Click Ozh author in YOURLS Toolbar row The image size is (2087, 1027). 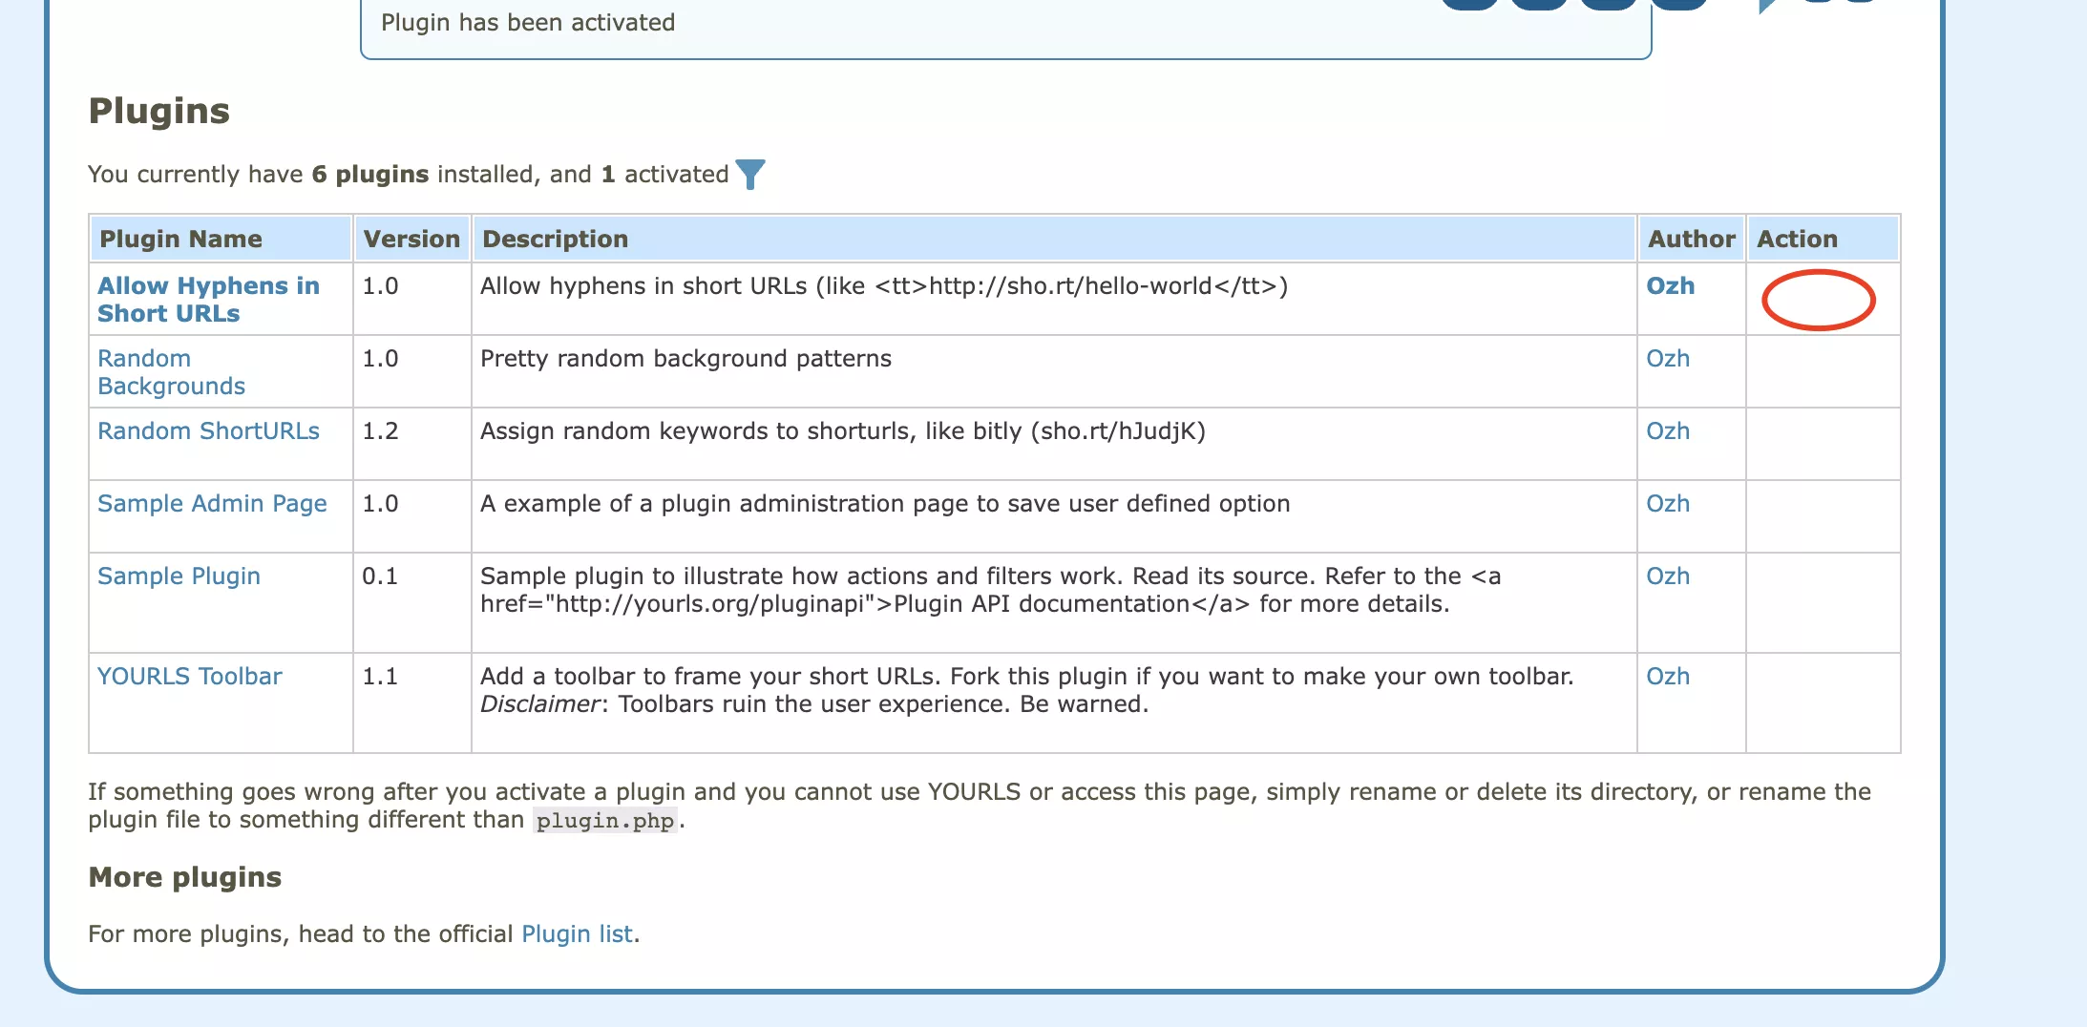click(x=1667, y=677)
